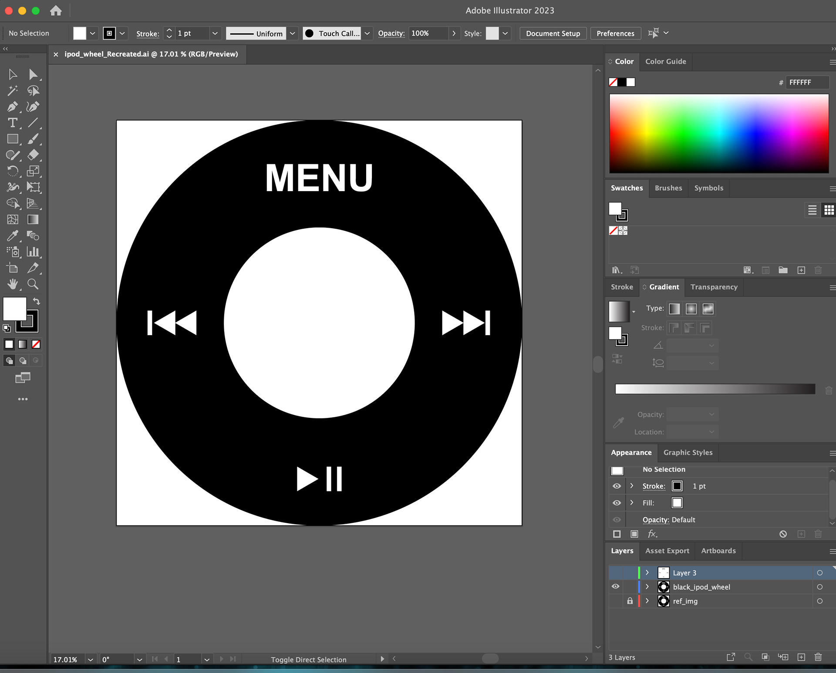836x673 pixels.
Task: Select the Curvature tool
Action: (33, 107)
